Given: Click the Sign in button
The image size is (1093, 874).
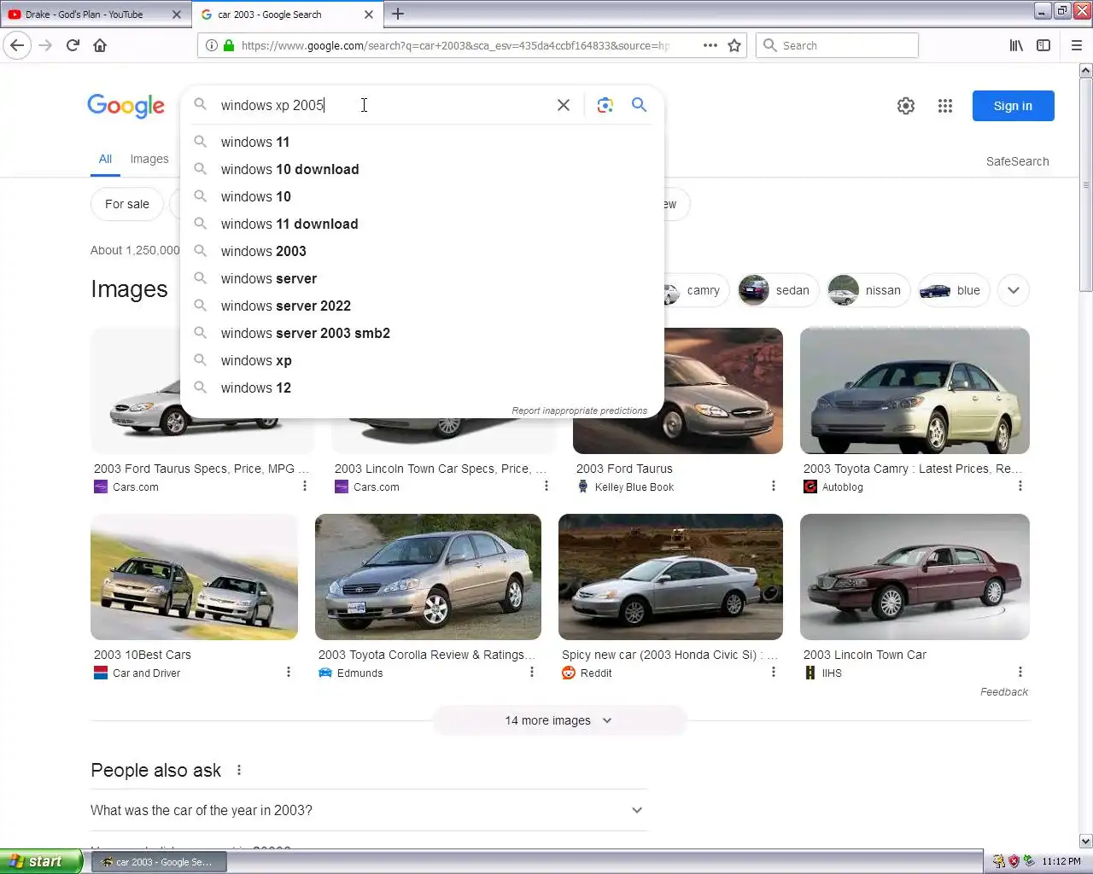Looking at the screenshot, I should pyautogui.click(x=1013, y=106).
